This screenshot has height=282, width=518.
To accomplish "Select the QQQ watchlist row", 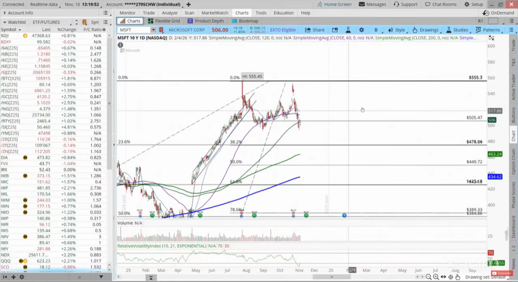I will pos(54,261).
